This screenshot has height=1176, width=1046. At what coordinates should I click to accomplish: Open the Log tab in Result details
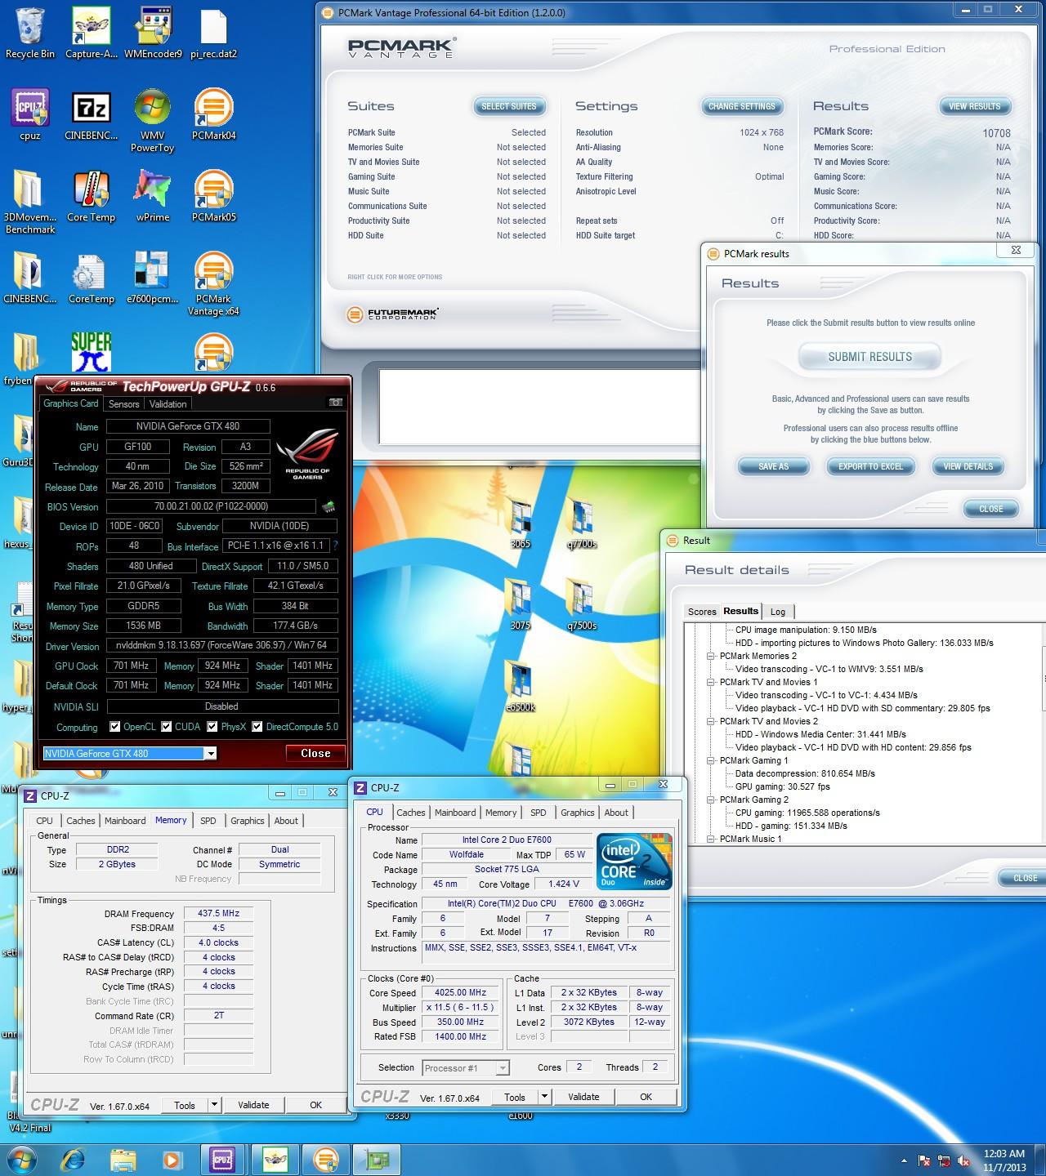point(778,612)
